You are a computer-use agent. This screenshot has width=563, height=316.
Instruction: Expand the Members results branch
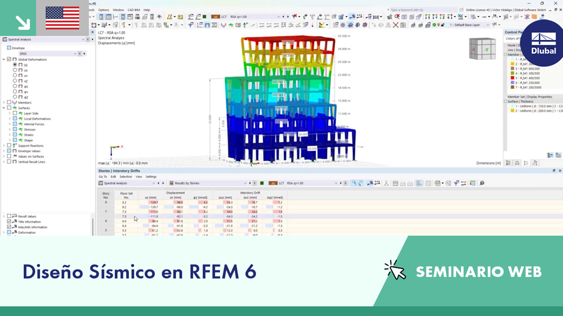coord(3,103)
